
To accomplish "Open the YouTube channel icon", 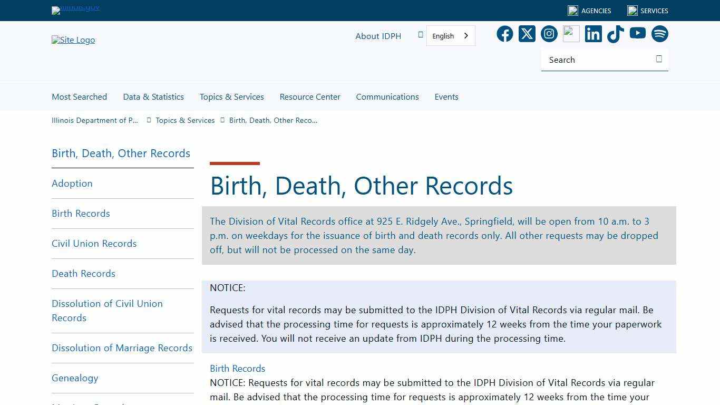I will pyautogui.click(x=637, y=34).
